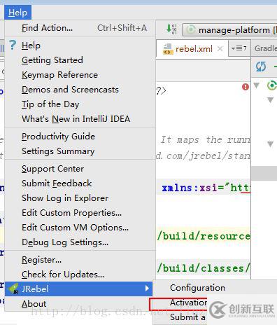Show Tip of the Day
The image size is (277, 325).
(80, 104)
